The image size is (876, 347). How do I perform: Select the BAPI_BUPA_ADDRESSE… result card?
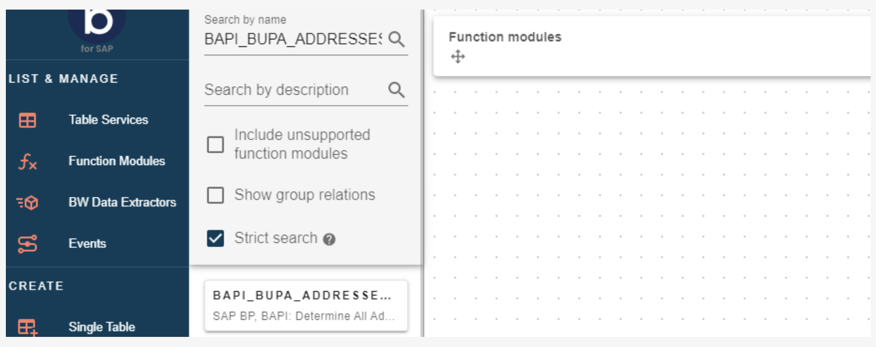pos(306,305)
